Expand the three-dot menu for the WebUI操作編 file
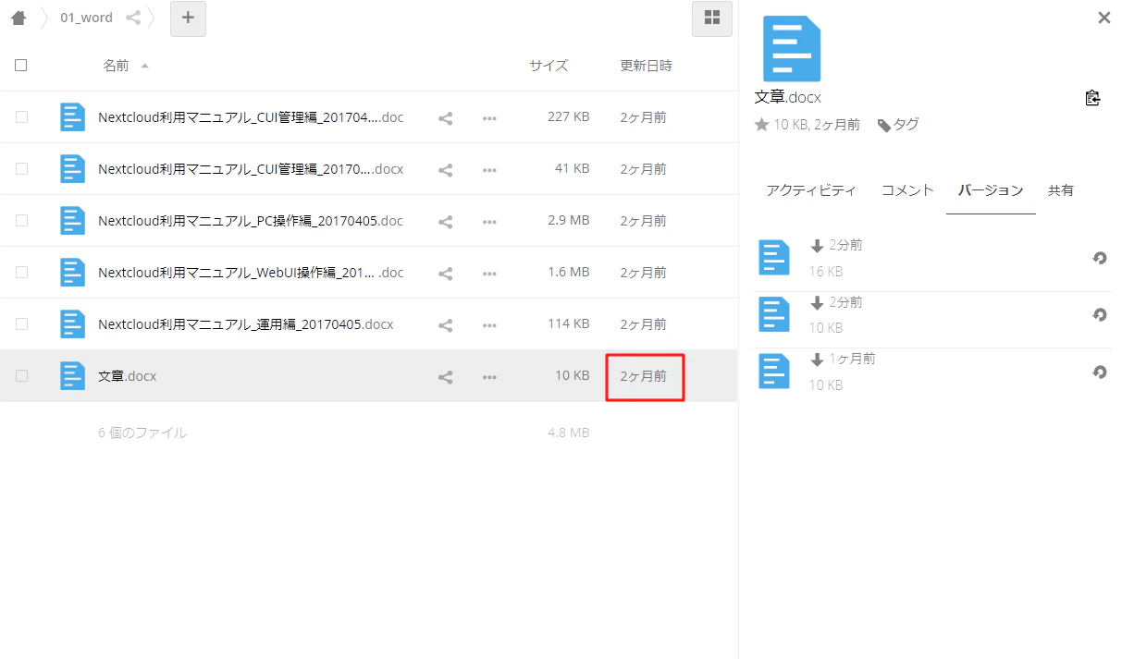This screenshot has width=1122, height=659. tap(490, 274)
